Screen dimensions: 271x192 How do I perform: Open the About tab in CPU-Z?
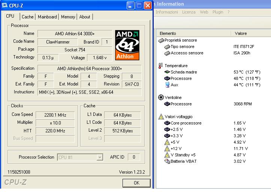84,17
